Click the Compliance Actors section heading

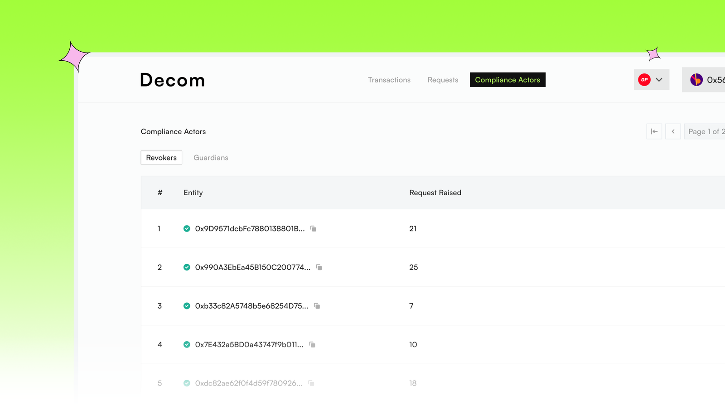(x=173, y=131)
